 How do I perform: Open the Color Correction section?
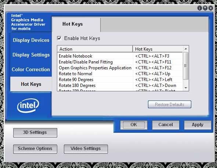(x=31, y=69)
